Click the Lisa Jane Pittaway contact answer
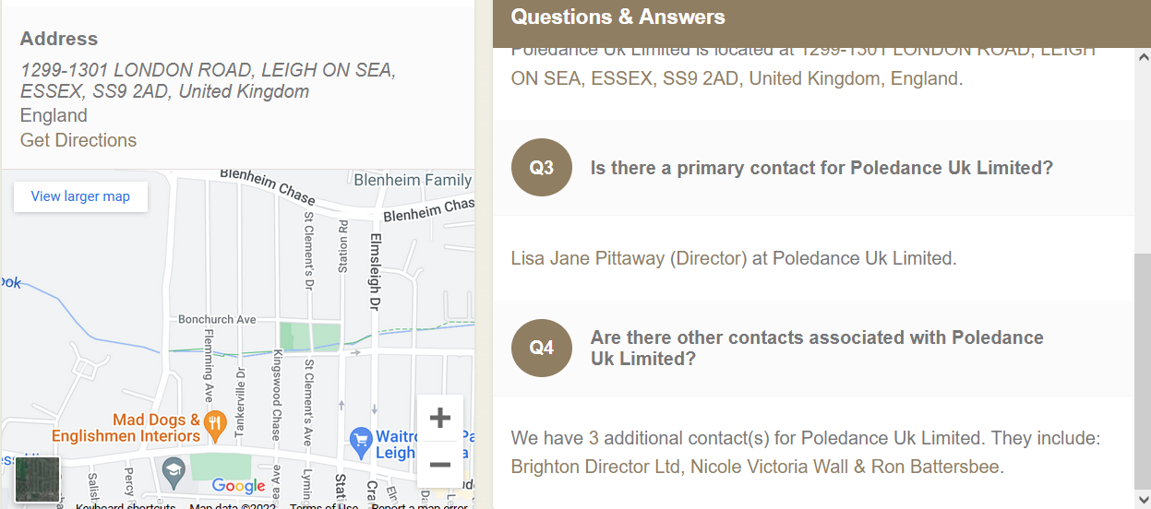Viewport: 1151px width, 509px height. pyautogui.click(x=734, y=258)
